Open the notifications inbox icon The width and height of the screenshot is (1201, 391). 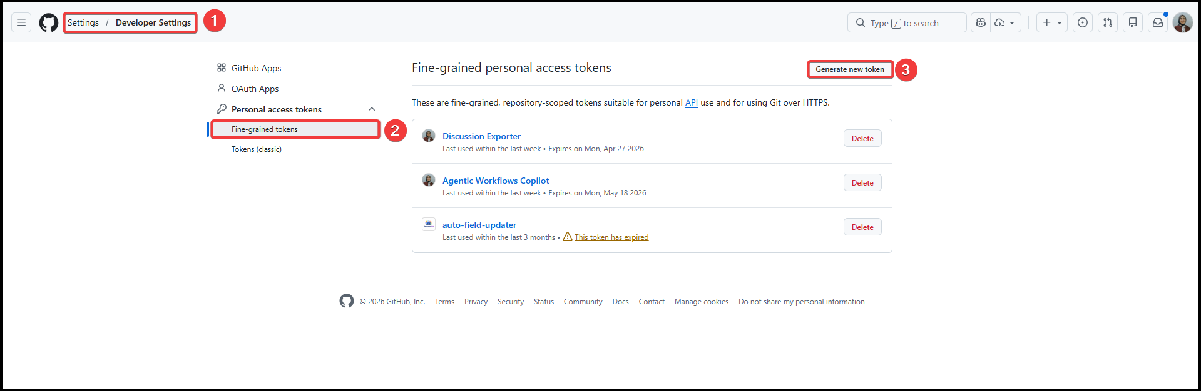pos(1158,22)
